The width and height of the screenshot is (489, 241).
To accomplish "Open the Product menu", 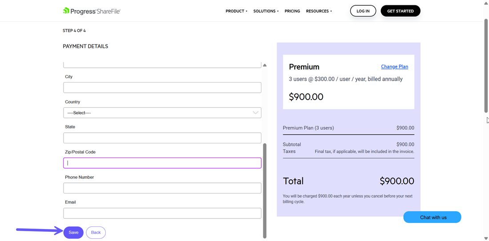I will point(236,11).
